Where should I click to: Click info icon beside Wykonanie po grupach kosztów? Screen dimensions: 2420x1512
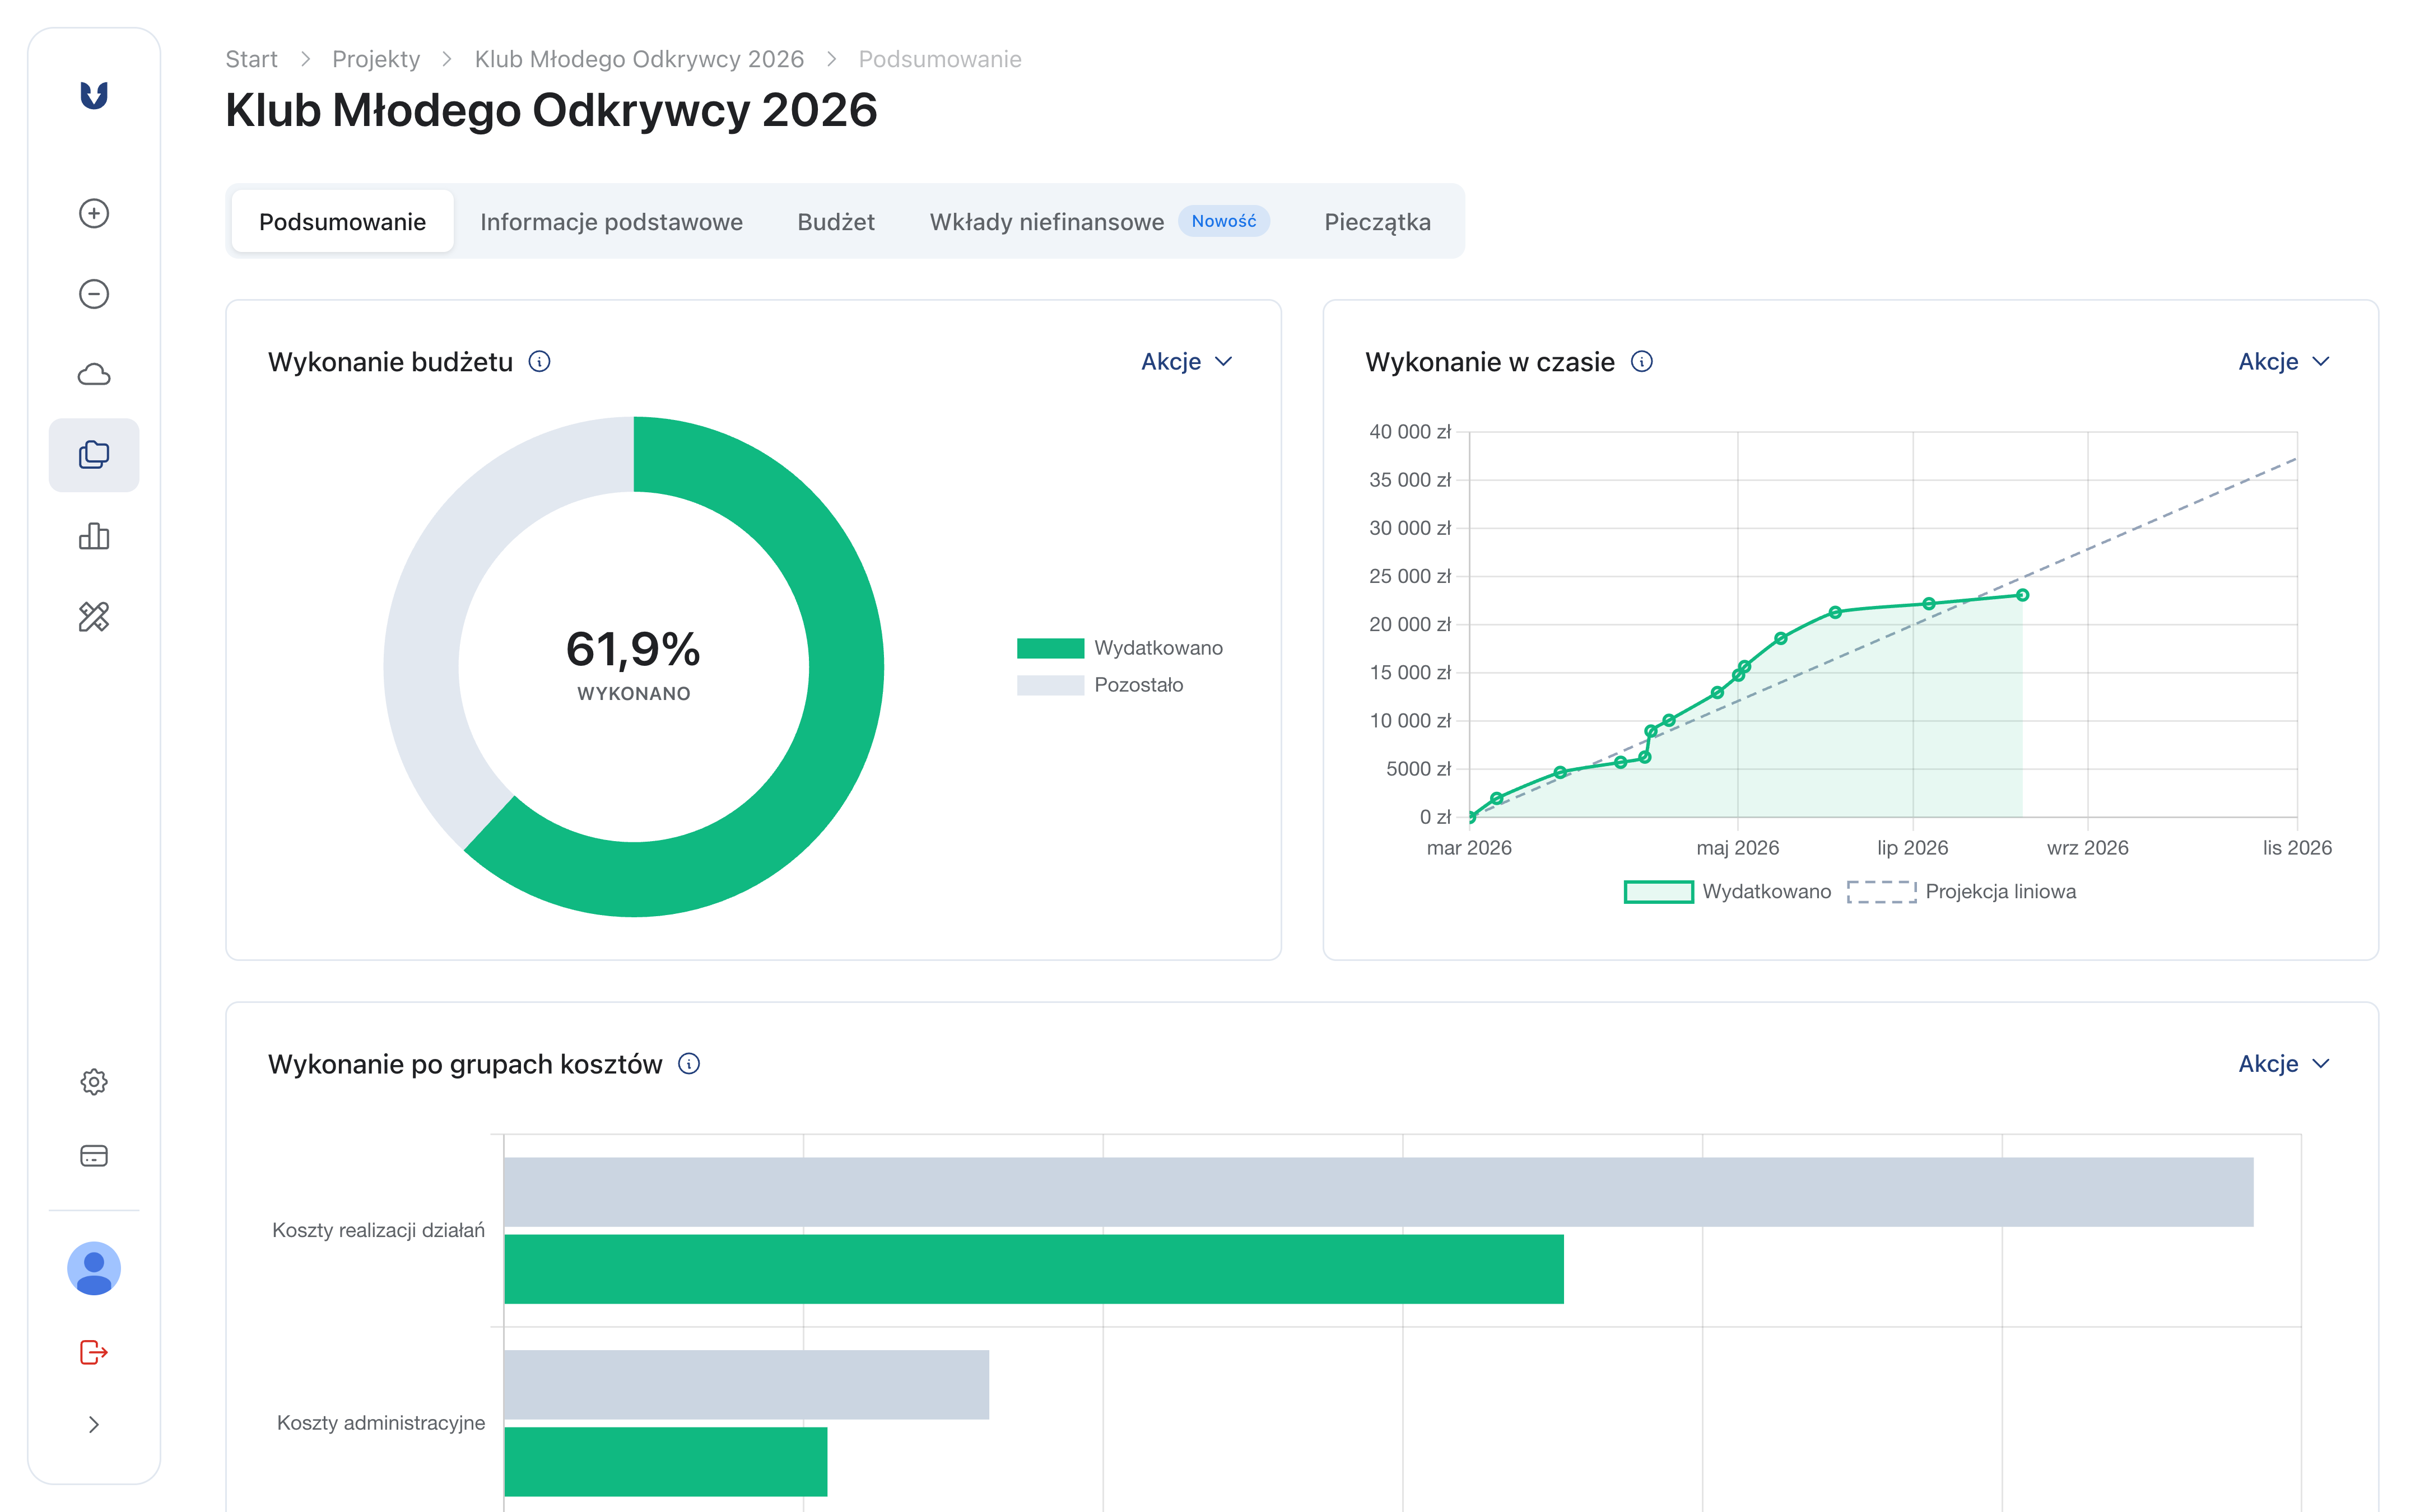689,1063
